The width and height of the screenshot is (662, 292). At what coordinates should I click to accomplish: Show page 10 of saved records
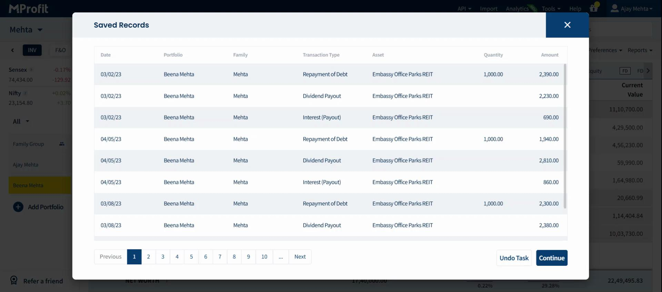pyautogui.click(x=264, y=257)
